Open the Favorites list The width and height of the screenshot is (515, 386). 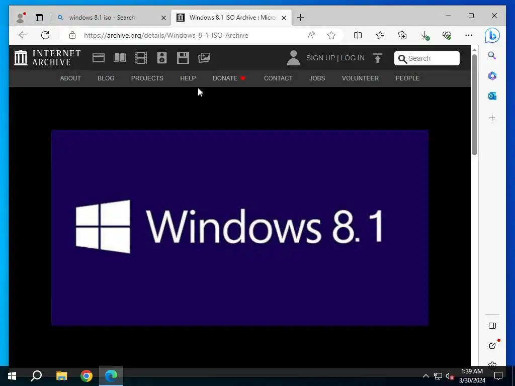click(x=380, y=35)
